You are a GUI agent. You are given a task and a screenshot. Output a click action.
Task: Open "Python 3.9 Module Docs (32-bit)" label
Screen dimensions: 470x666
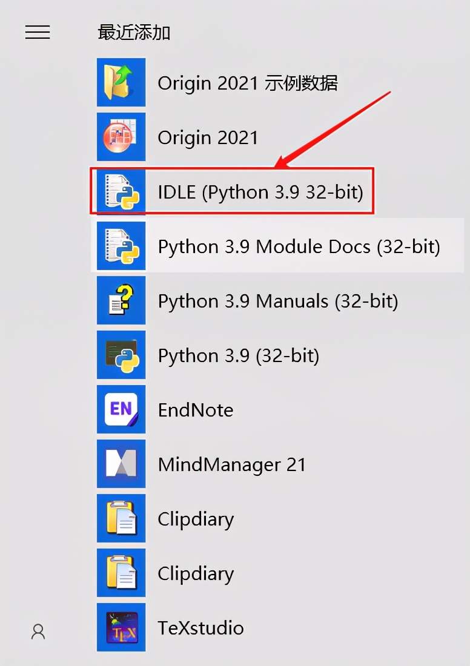pos(299,247)
